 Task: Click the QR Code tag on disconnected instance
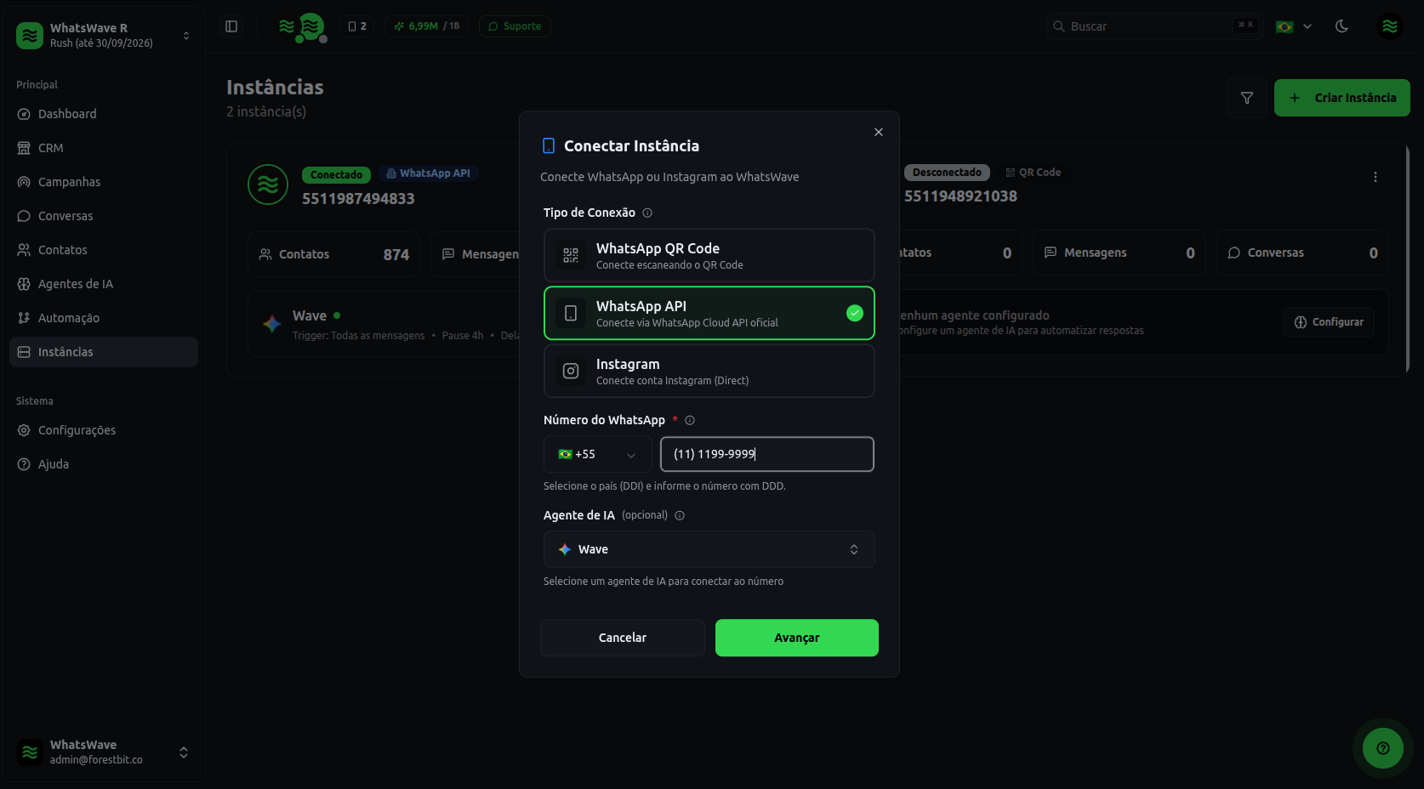coord(1034,173)
